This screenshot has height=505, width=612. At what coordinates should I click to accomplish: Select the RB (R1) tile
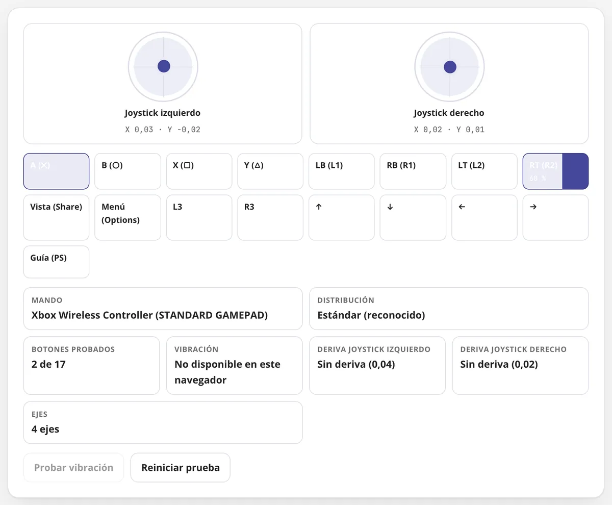413,171
